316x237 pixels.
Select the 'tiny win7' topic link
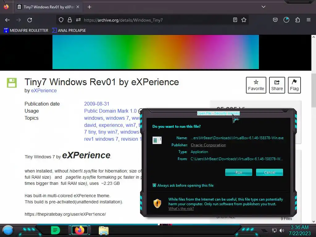pyautogui.click(x=108, y=132)
